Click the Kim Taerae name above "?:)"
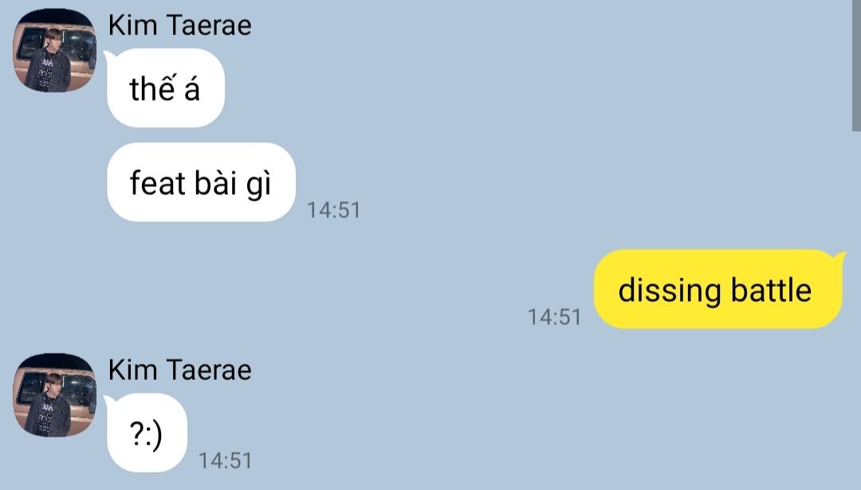 (179, 370)
